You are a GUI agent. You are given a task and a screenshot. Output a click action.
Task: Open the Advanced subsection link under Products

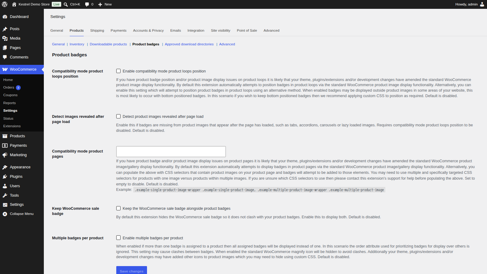tap(227, 44)
